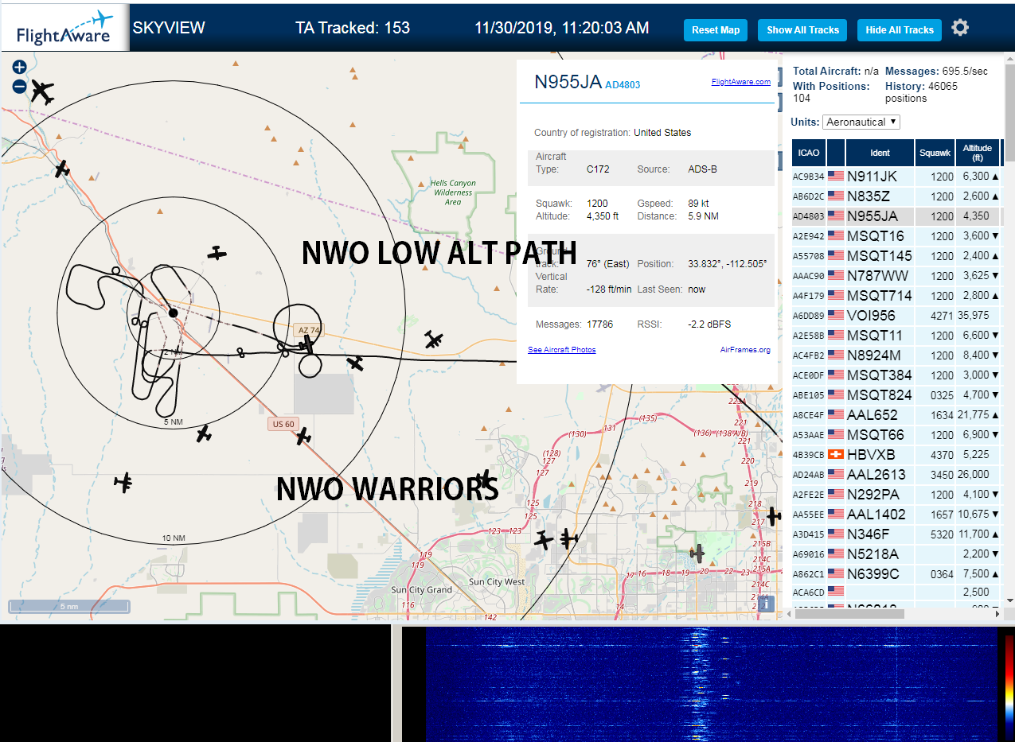Select MSQT824 in aircraft list
1015x742 pixels.
click(x=896, y=395)
